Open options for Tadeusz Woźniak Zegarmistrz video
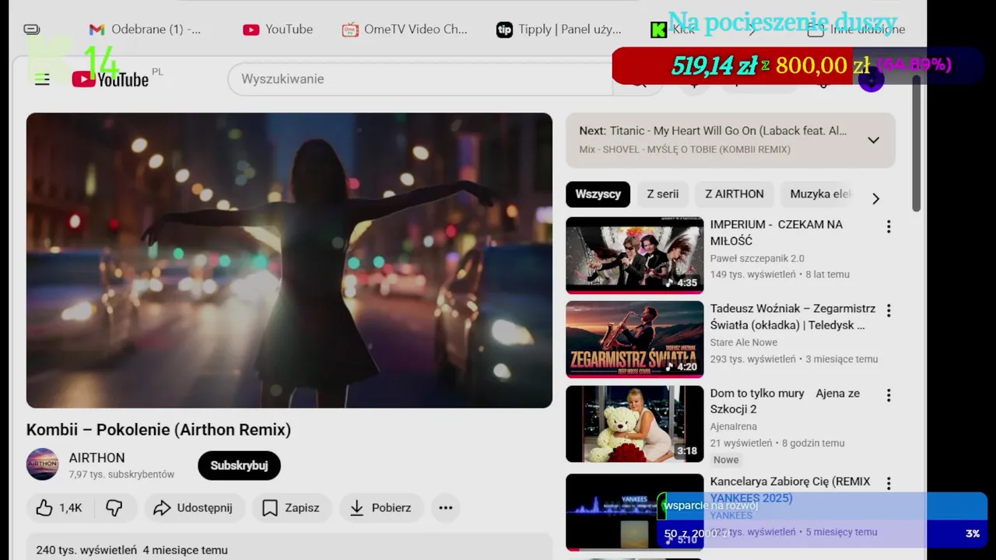The width and height of the screenshot is (996, 560). 889,310
